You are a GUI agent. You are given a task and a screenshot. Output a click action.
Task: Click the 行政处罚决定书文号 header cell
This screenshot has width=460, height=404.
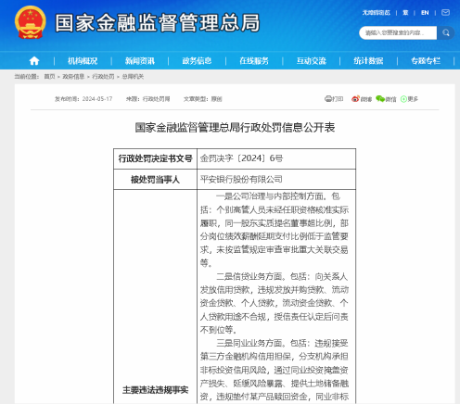click(155, 158)
